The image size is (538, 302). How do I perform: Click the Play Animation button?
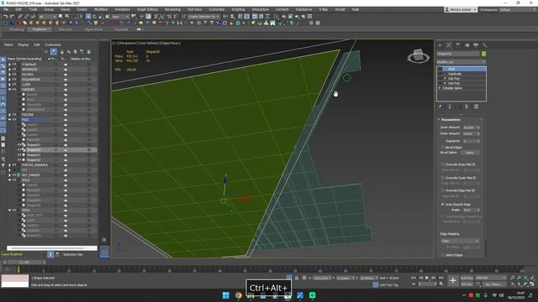(427, 278)
